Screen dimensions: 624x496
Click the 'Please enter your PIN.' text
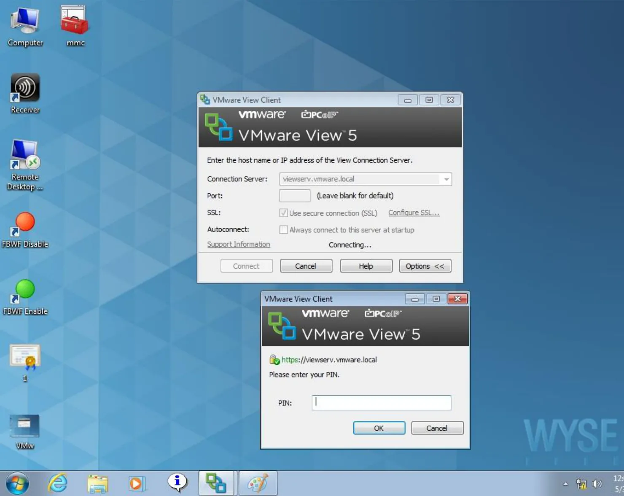pyautogui.click(x=304, y=375)
